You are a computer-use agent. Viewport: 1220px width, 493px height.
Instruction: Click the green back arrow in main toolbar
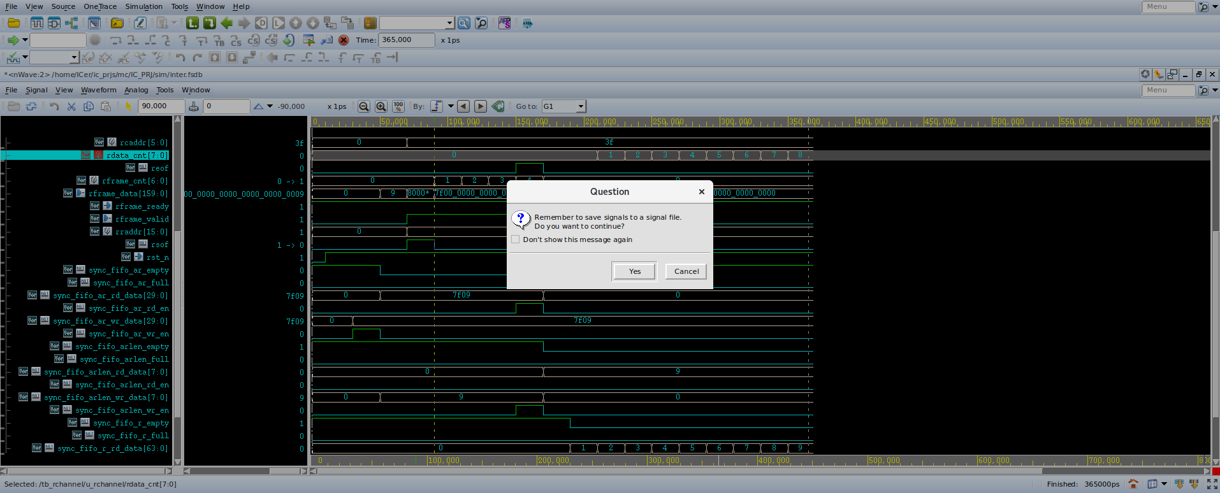click(x=227, y=24)
